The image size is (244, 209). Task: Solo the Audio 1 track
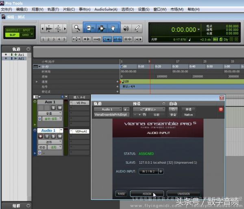point(53,136)
